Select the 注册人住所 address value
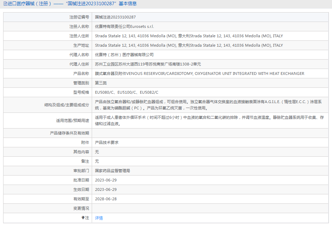332x225 pixels. [x=189, y=36]
